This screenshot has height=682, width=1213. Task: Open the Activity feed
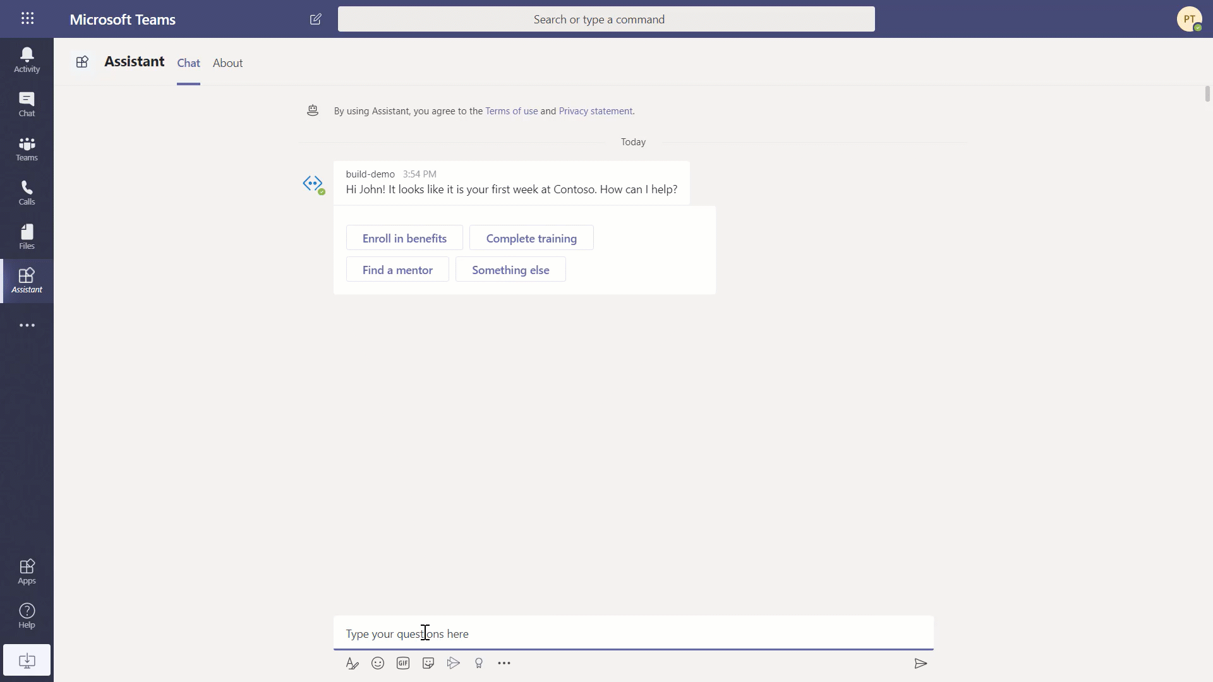pos(27,59)
